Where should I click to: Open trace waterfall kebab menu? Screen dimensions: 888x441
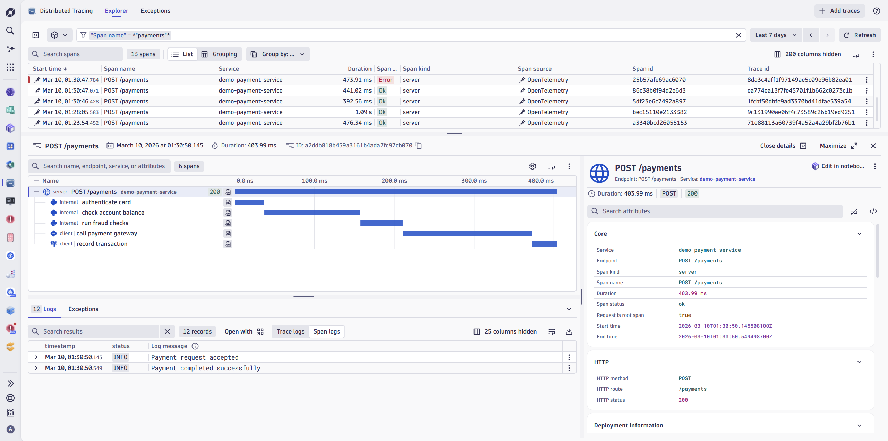click(x=569, y=166)
